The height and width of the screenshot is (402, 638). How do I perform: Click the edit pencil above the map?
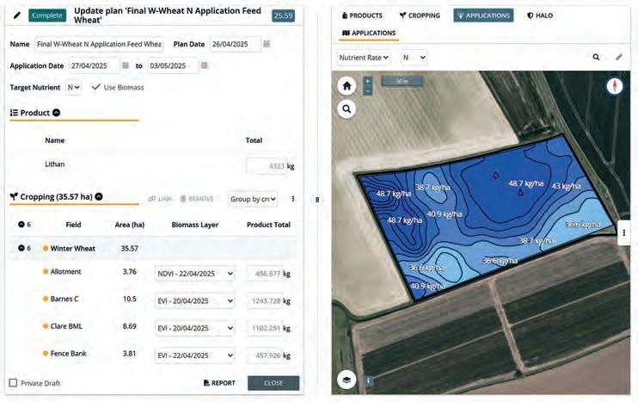pos(619,57)
